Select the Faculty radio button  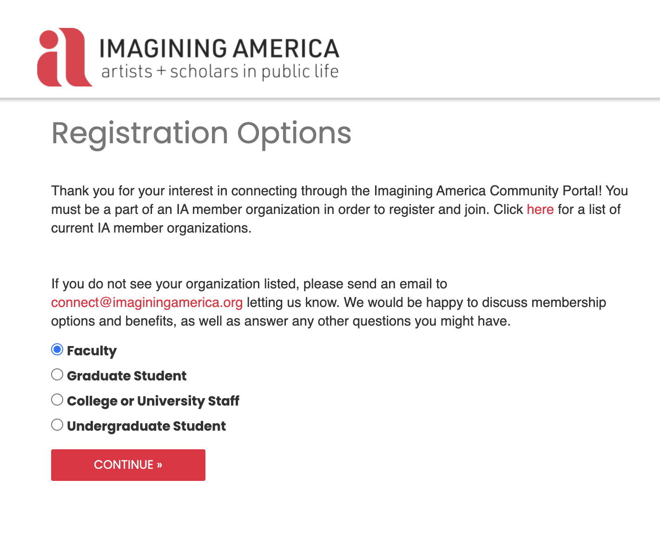tap(57, 349)
